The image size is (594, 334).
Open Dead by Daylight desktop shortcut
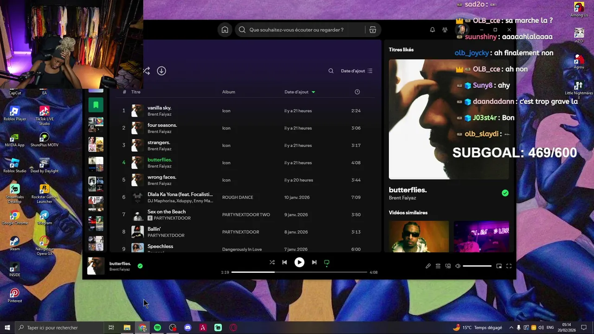[45, 166]
